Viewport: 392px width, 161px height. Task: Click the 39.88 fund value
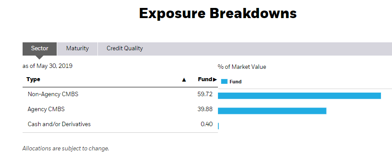205,109
